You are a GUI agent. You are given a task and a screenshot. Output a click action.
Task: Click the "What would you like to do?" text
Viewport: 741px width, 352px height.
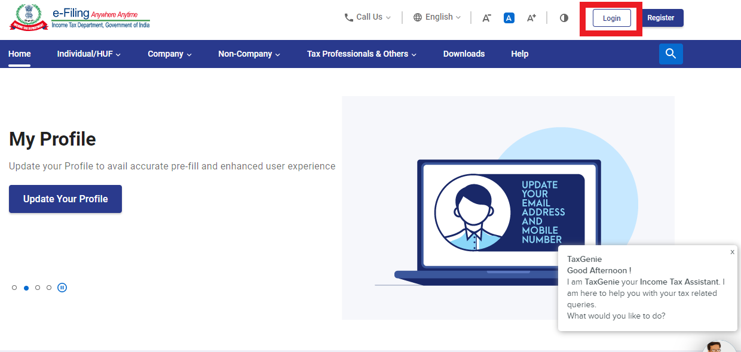pyautogui.click(x=616, y=316)
